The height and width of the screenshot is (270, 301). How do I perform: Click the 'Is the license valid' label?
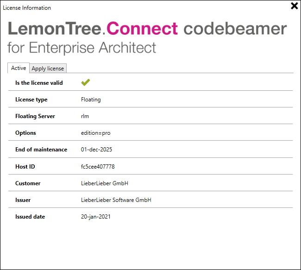(39, 83)
